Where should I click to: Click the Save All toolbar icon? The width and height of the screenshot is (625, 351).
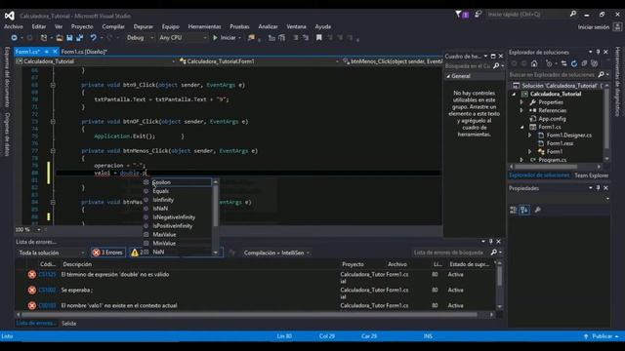[x=80, y=38]
